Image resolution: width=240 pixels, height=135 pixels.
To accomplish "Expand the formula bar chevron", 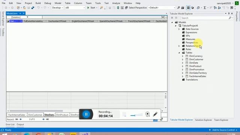I will coord(163,17).
